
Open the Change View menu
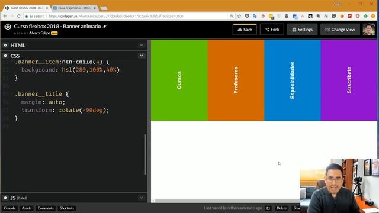[x=340, y=30]
